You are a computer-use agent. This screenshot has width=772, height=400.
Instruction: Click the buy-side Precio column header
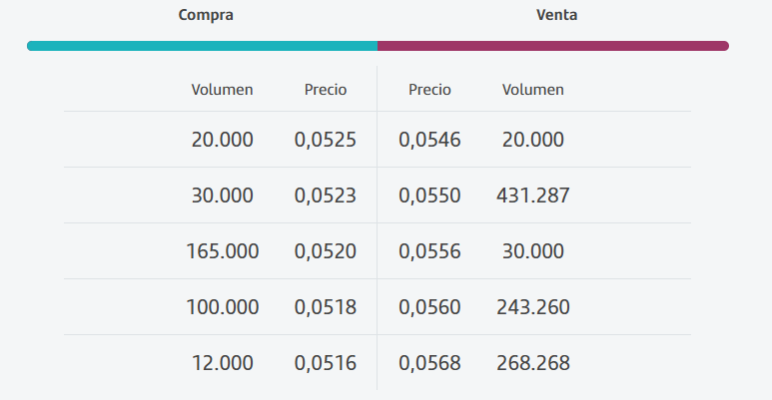[326, 90]
